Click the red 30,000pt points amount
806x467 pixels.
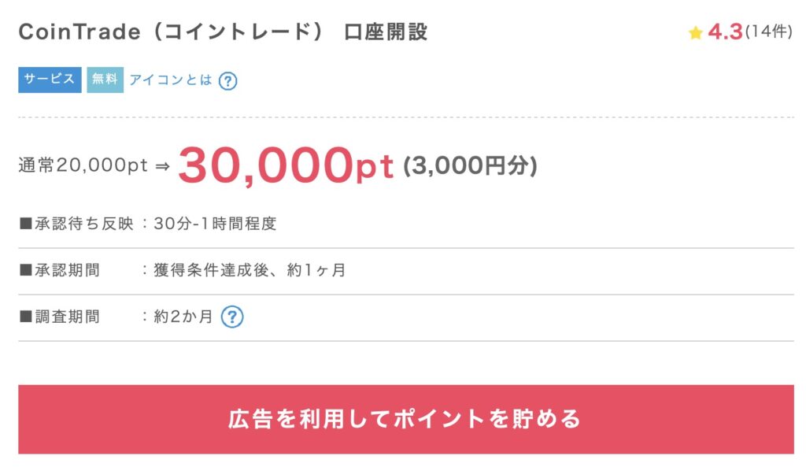pyautogui.click(x=285, y=165)
